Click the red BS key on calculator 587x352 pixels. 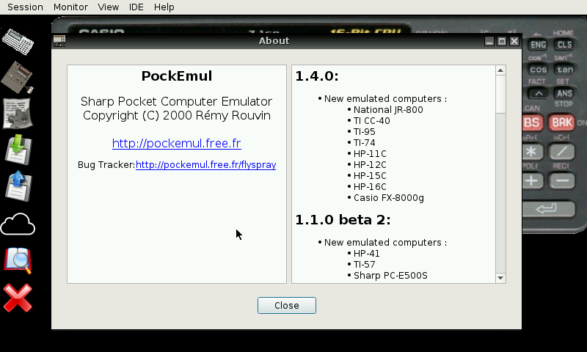pyautogui.click(x=531, y=122)
